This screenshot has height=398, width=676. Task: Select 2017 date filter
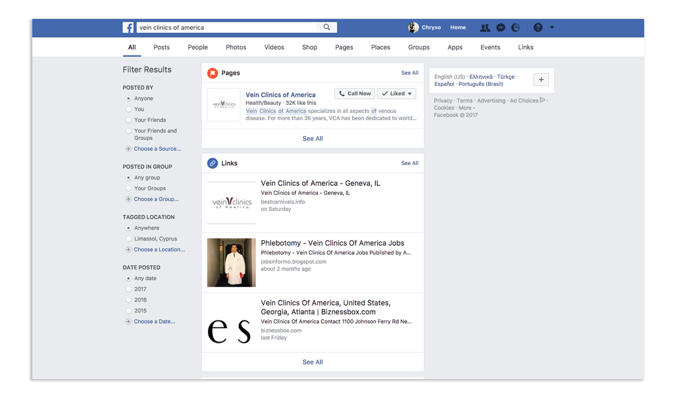click(129, 289)
